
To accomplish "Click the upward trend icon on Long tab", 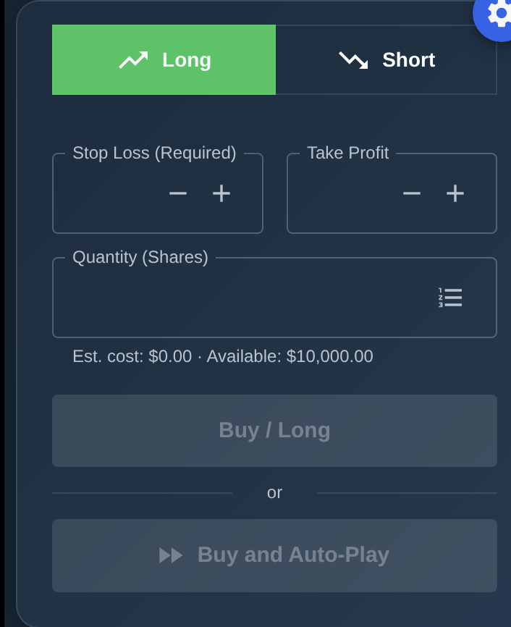I will [134, 60].
